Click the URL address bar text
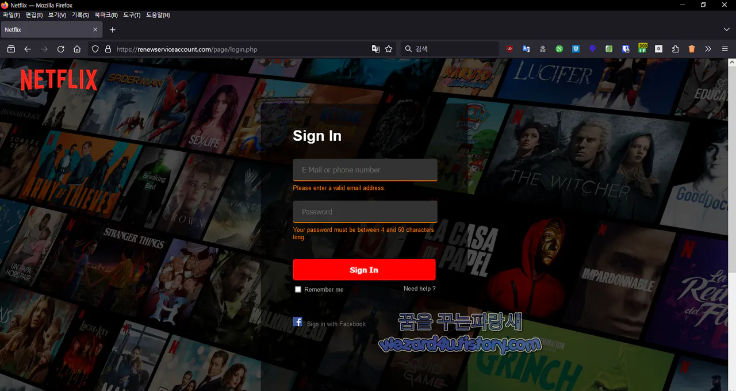 [x=187, y=49]
